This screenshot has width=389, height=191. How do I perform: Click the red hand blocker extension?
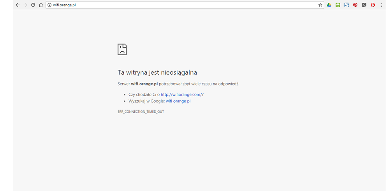[373, 5]
